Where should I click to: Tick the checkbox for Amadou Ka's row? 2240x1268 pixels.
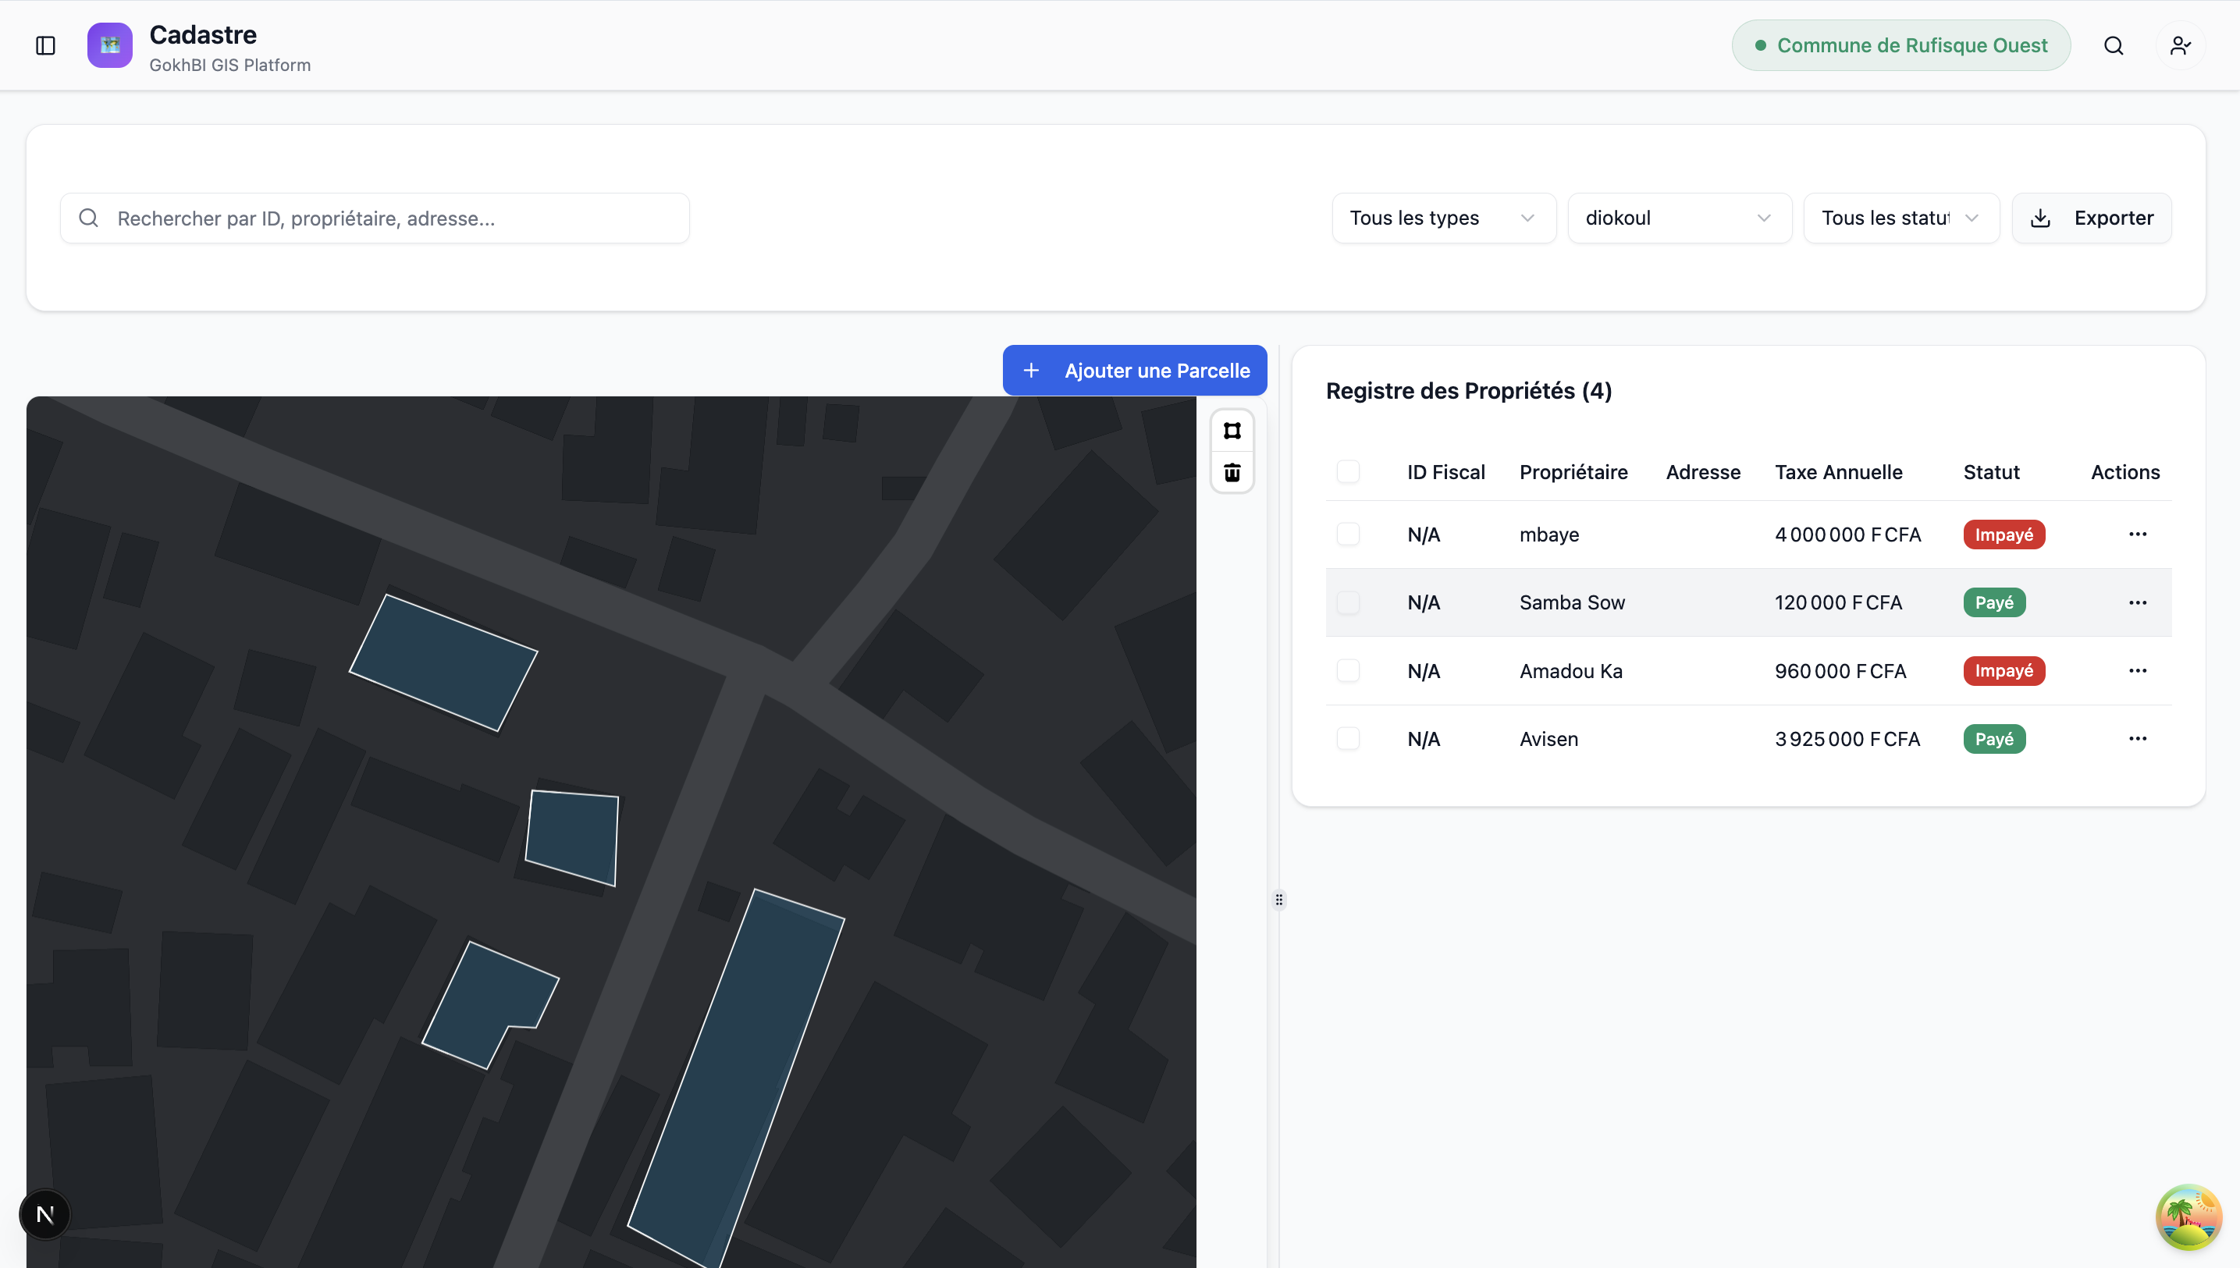tap(1347, 670)
